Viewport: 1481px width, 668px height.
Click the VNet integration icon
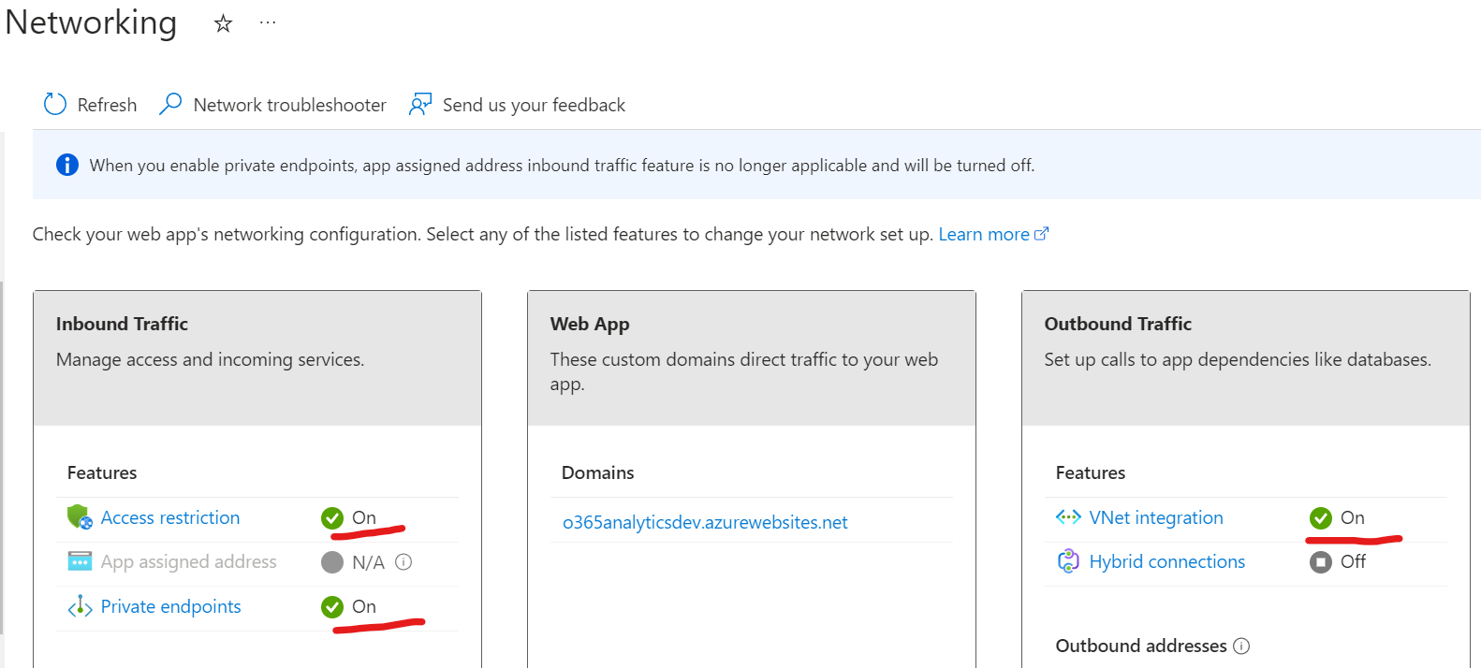click(1068, 517)
